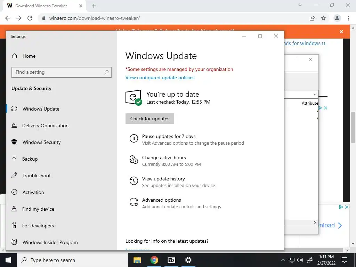Click the active hours clock icon
Screen dimensions: 356x267
click(134, 159)
